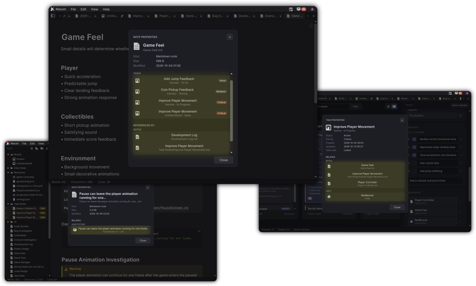This screenshot has width=476, height=286.
Task: Open user avatar icon in Game Feel window
Action: (312, 9)
